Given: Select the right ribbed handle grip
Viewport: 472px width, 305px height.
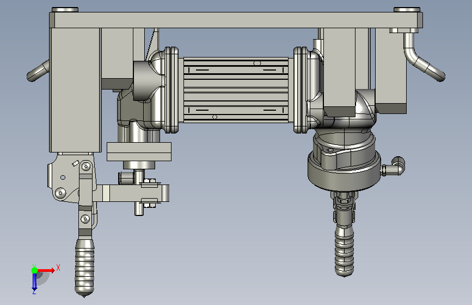Looking at the screenshot, I should tap(344, 251).
